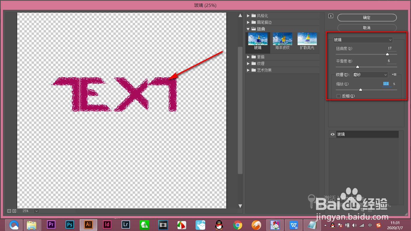Click the preview zoom out minus button

pyautogui.click(x=9, y=211)
